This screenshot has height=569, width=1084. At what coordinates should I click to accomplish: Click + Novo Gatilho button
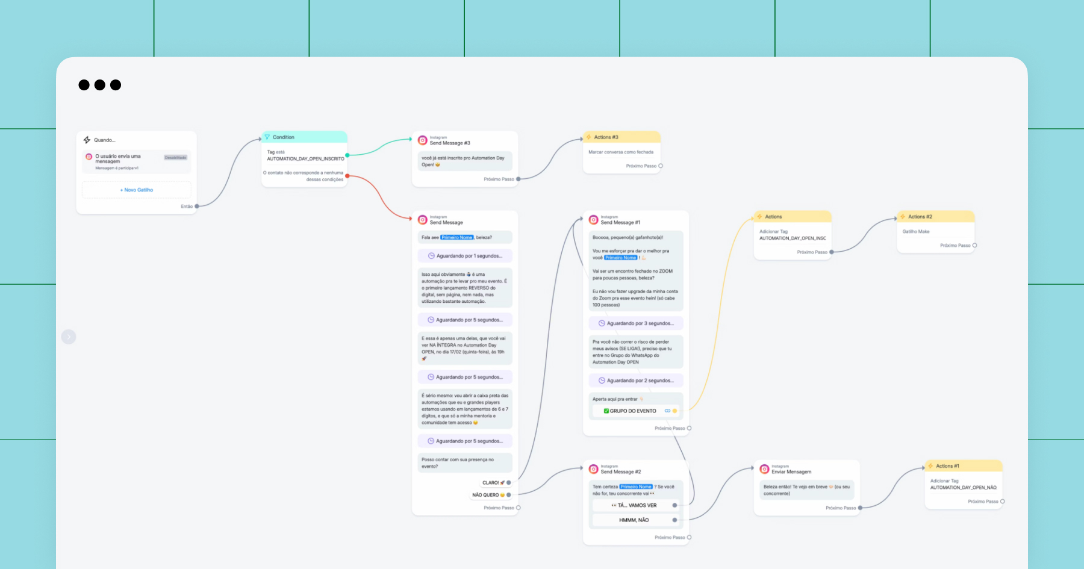[137, 190]
